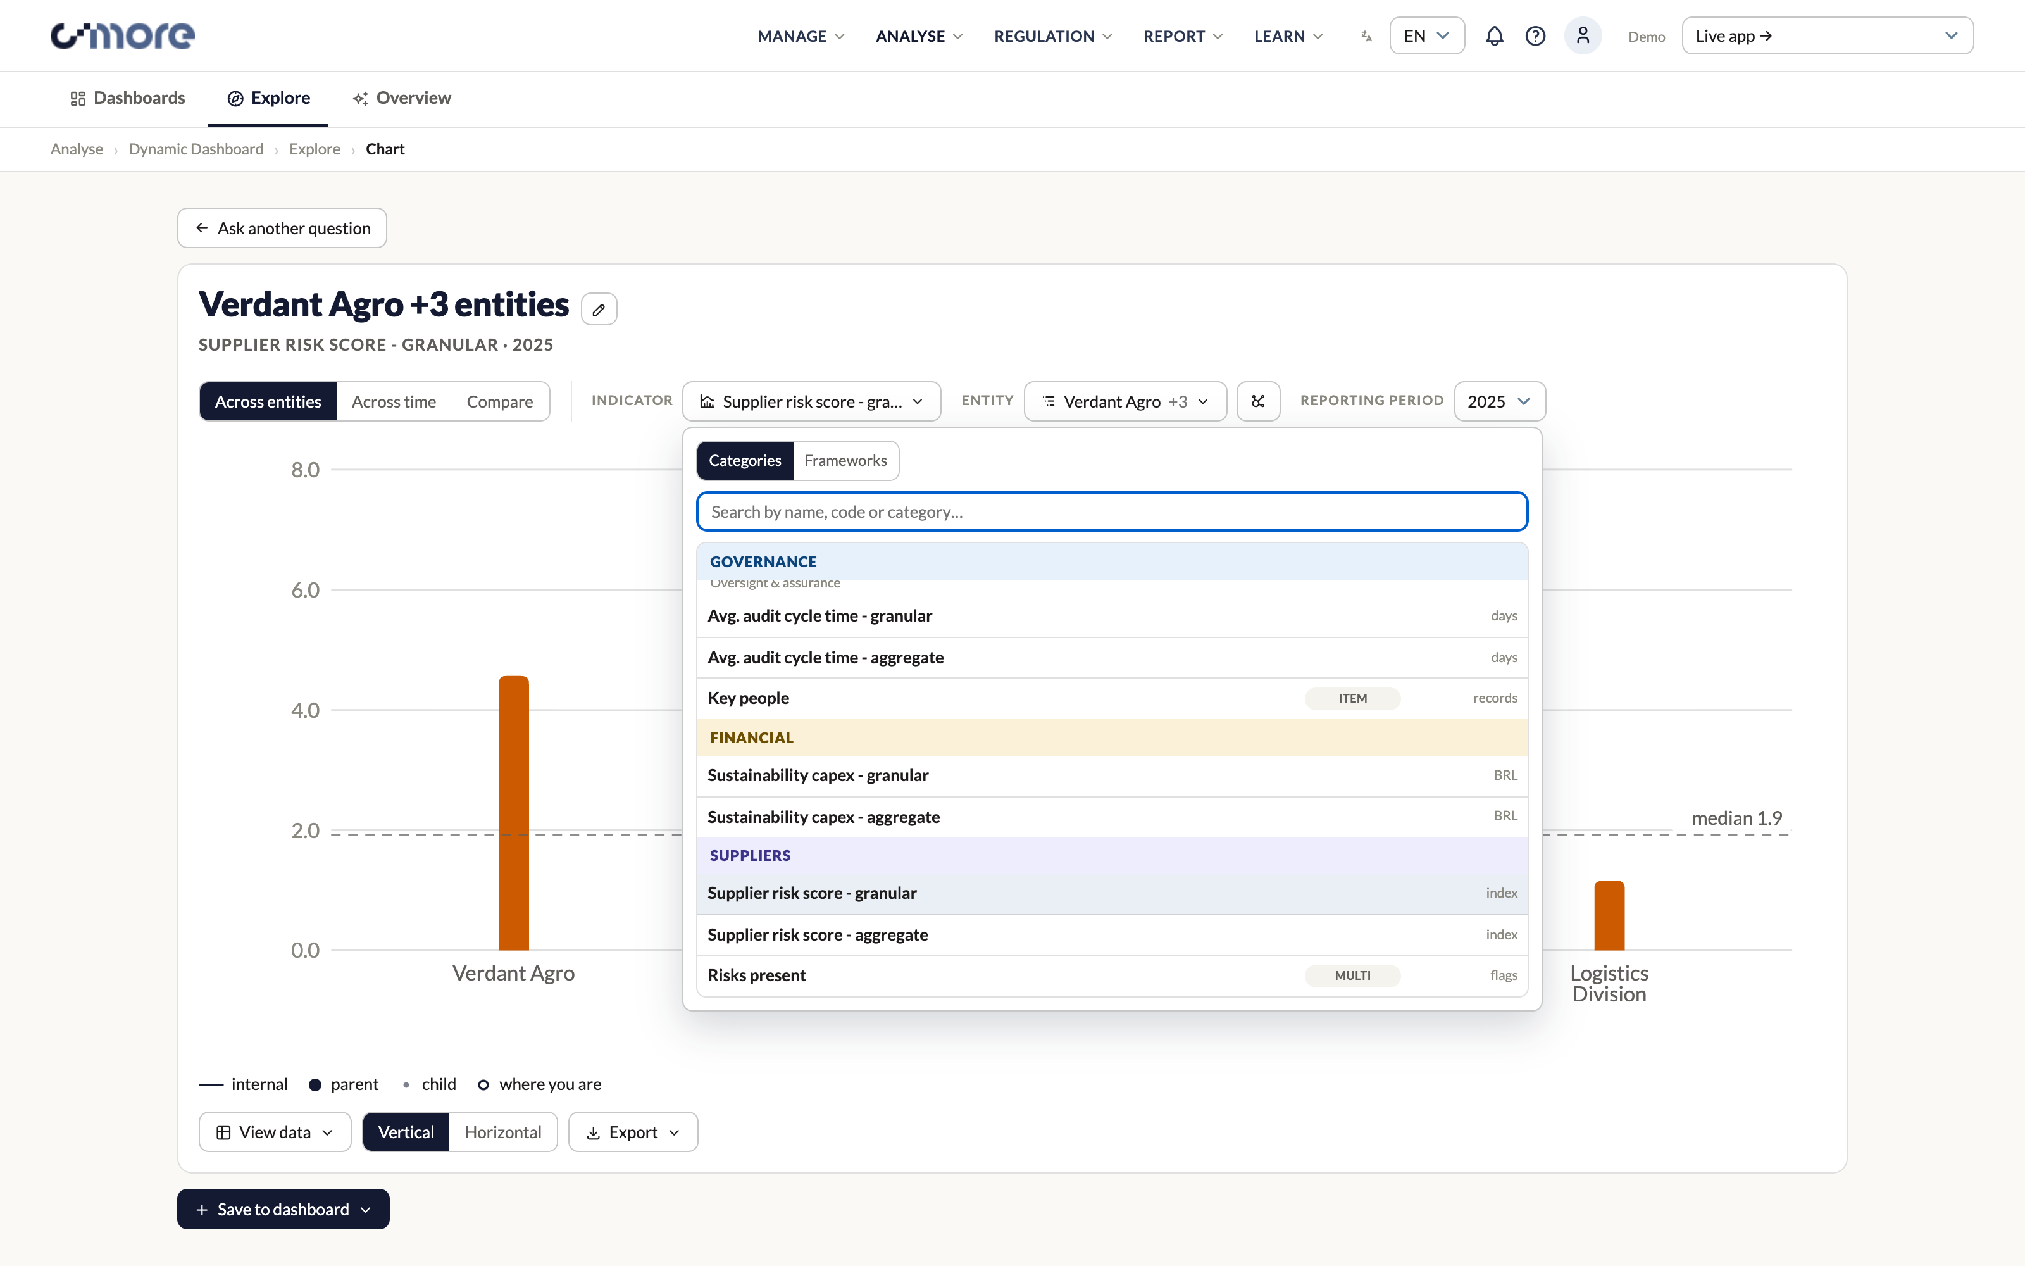Open the Analyse menu
This screenshot has width=2025, height=1266.
coord(919,36)
